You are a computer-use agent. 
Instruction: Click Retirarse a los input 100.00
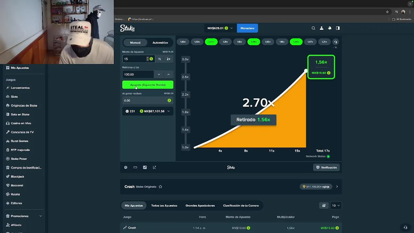[138, 74]
